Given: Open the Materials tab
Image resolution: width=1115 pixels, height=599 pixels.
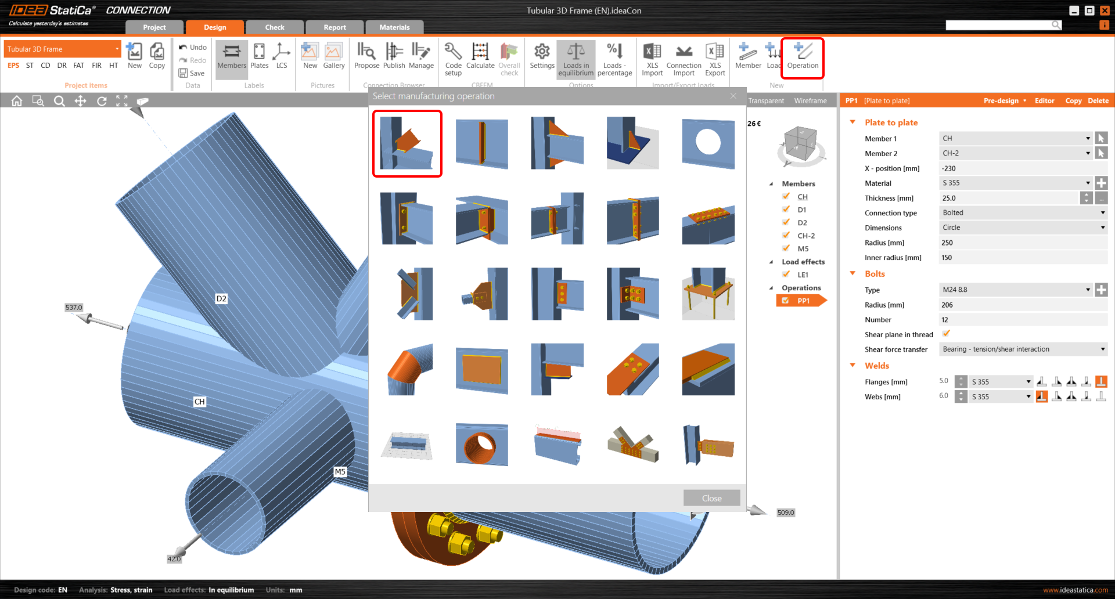Looking at the screenshot, I should click(x=394, y=27).
